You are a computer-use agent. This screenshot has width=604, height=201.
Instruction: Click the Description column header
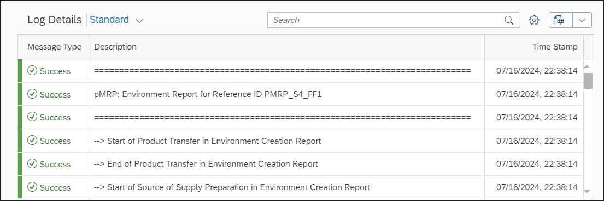click(286, 47)
